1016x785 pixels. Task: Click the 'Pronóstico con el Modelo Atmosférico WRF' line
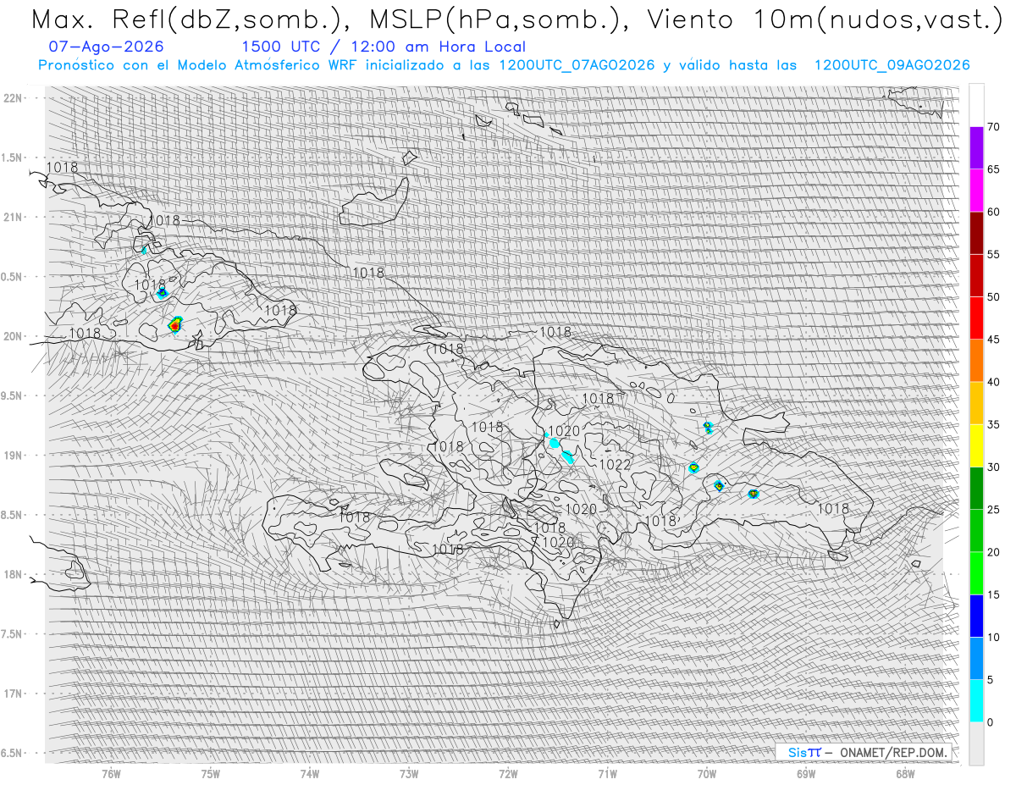point(504,65)
